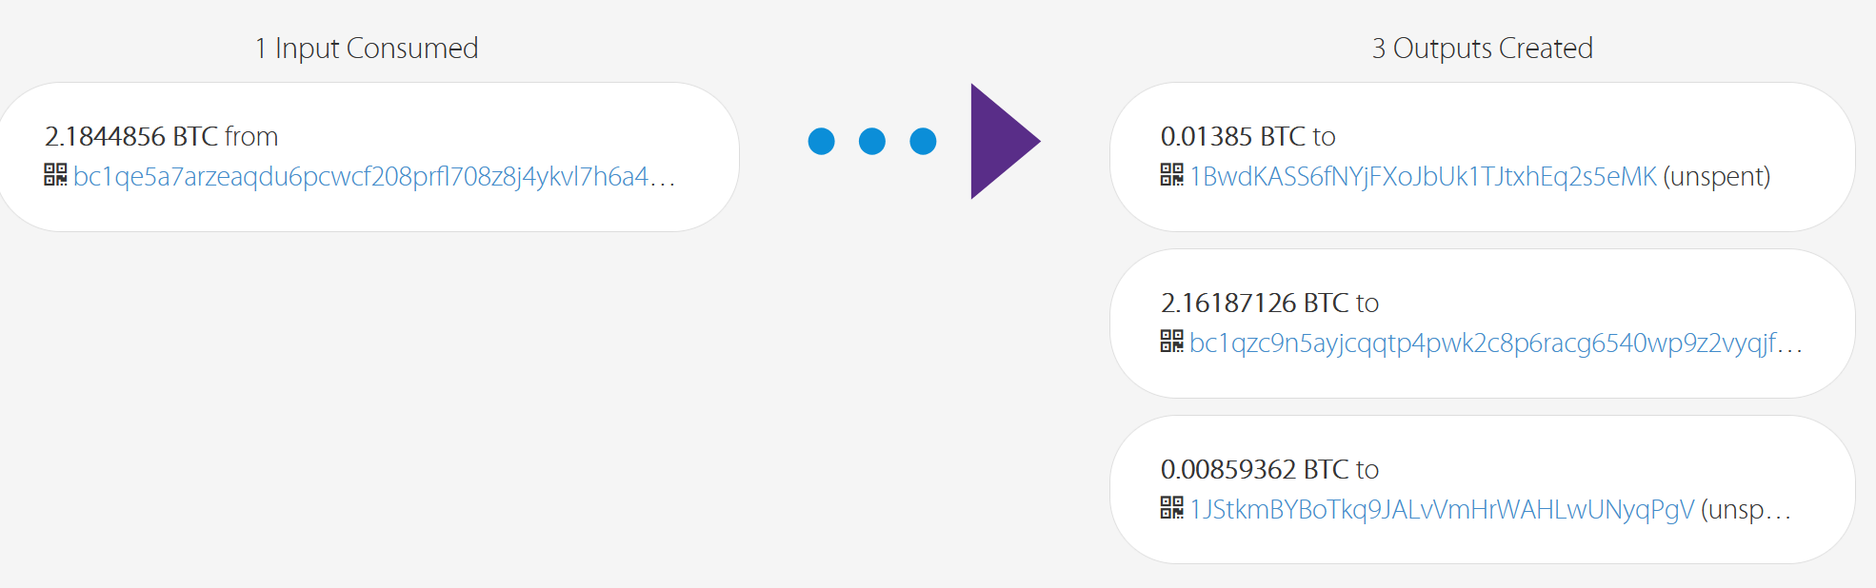This screenshot has width=1876, height=588.
Task: Click the 2.1844856 BTC input amount
Action: (131, 137)
